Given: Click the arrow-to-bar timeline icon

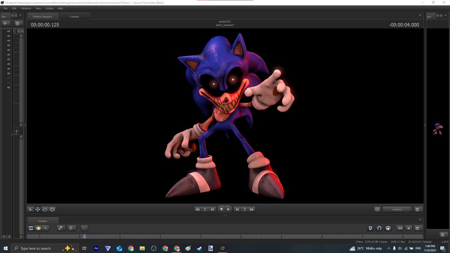Looking at the screenshot, I should [x=400, y=228].
